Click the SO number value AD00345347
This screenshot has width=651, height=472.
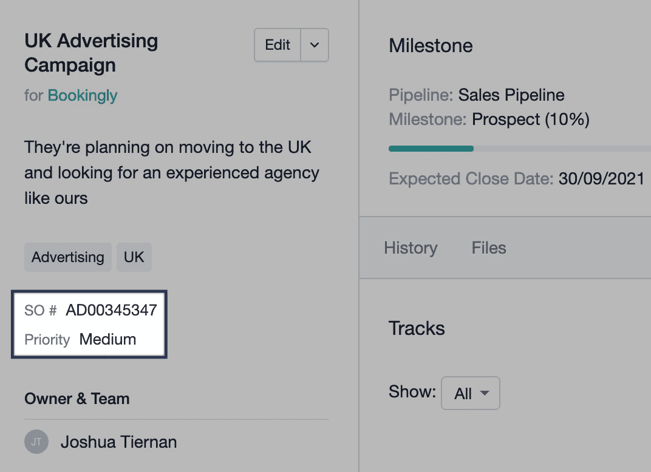coord(111,310)
